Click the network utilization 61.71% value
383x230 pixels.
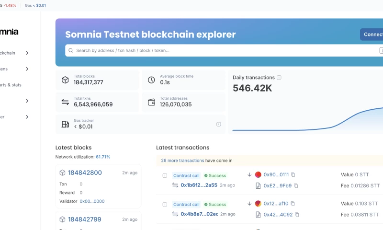coord(103,157)
